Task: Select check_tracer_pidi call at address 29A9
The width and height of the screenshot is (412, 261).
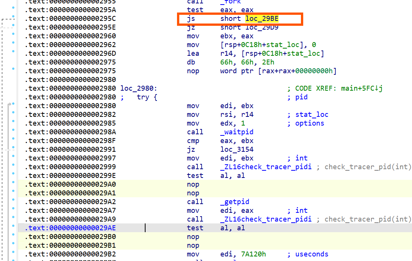Action: [266, 219]
